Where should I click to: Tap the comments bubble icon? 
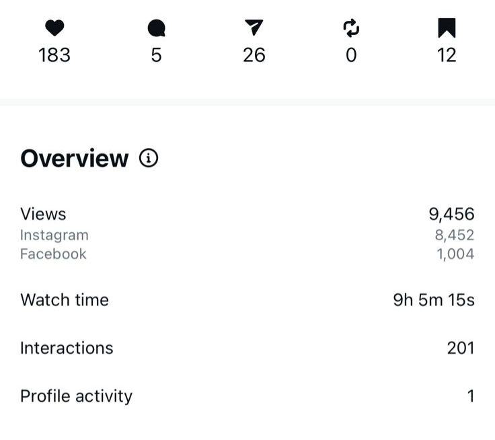click(x=156, y=28)
